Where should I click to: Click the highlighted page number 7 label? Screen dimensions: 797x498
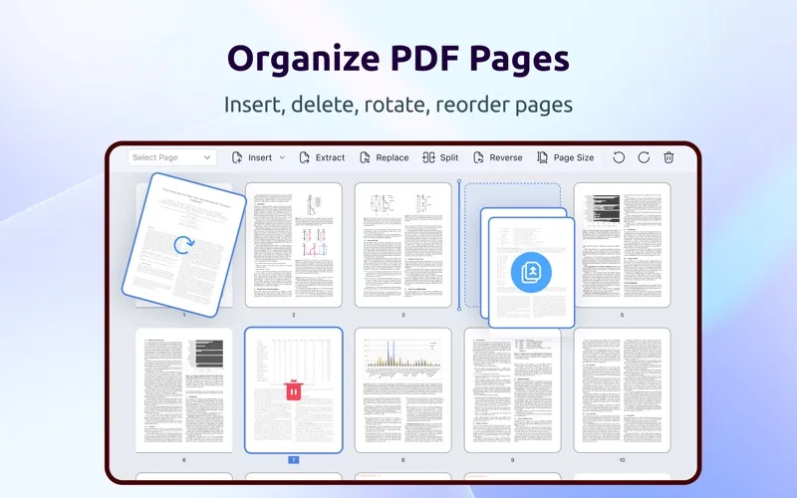tap(293, 460)
